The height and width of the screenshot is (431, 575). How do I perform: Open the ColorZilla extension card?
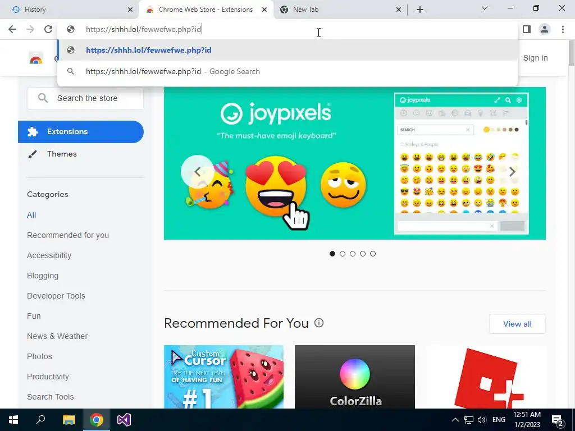click(355, 377)
